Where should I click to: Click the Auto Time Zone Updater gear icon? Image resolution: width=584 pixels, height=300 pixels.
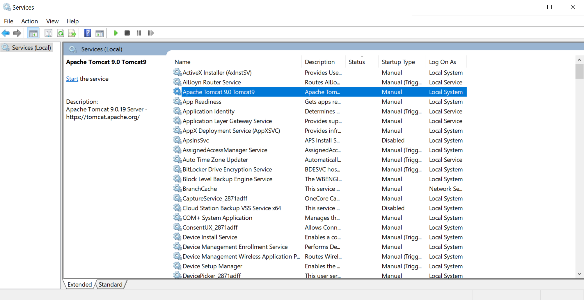177,159
